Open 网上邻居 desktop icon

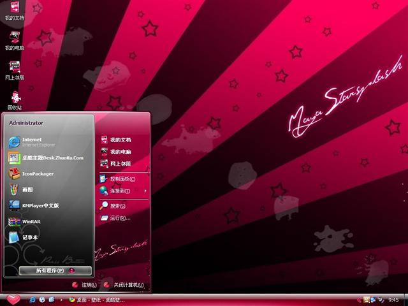click(15, 71)
